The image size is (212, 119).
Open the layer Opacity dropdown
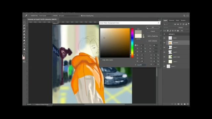[186, 27]
